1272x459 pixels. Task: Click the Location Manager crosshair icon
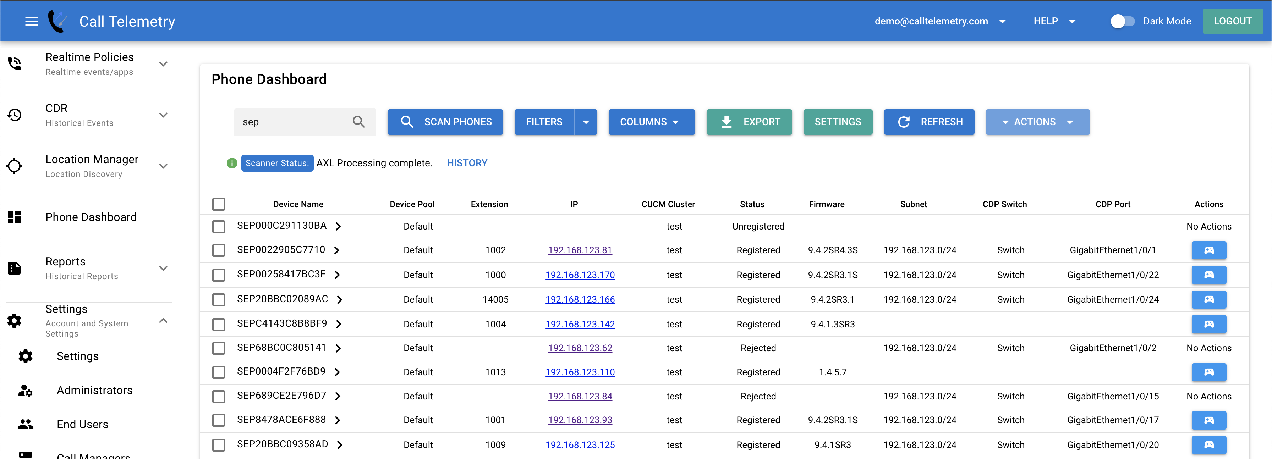pyautogui.click(x=14, y=166)
